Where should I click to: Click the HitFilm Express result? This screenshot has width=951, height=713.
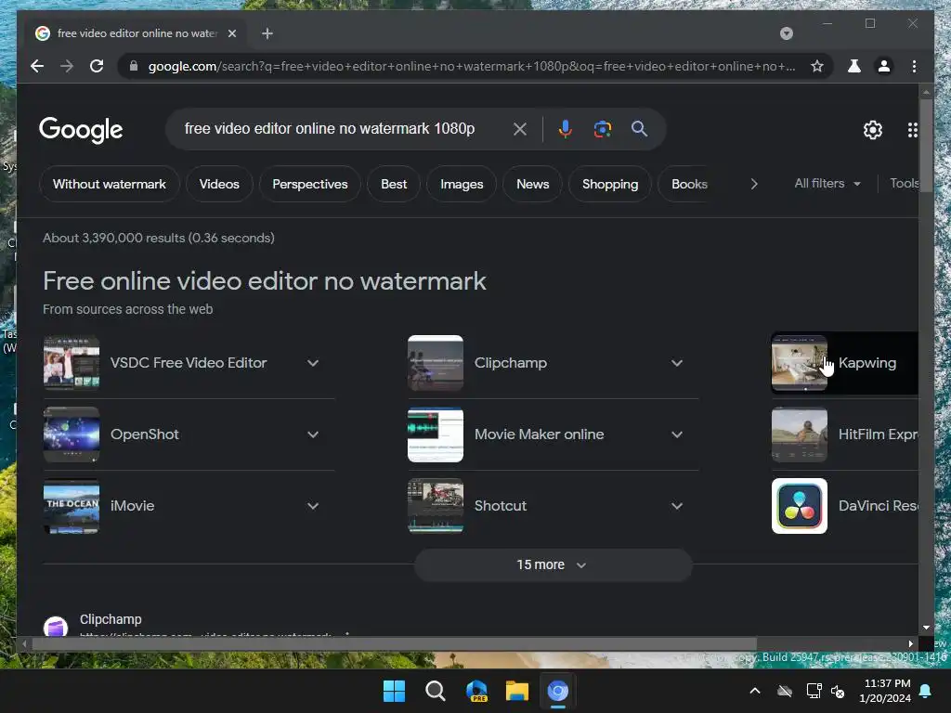pos(844,434)
